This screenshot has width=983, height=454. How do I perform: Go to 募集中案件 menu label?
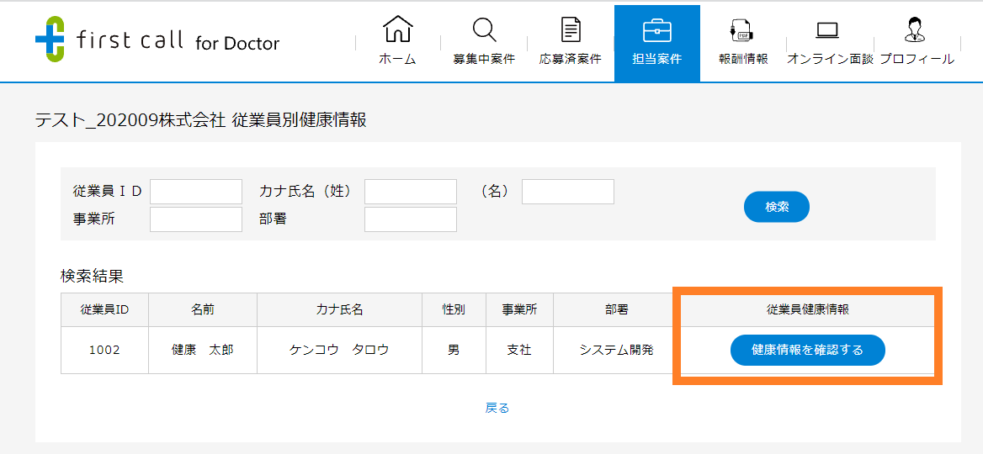coord(484,60)
